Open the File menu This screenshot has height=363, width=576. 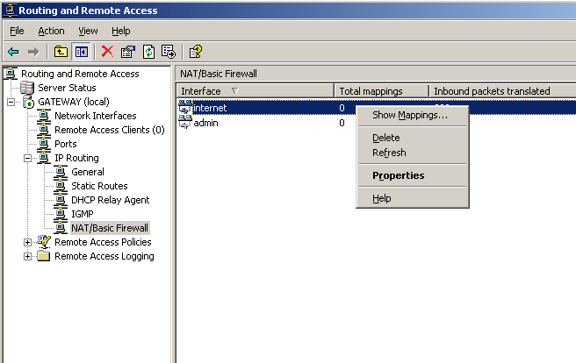17,32
